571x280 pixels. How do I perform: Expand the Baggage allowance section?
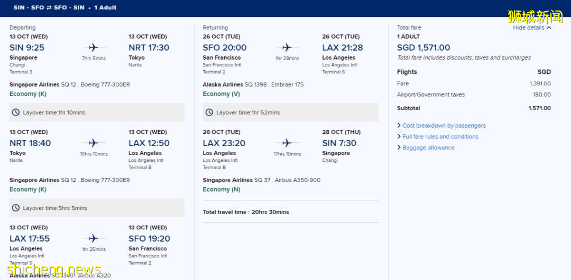point(428,148)
